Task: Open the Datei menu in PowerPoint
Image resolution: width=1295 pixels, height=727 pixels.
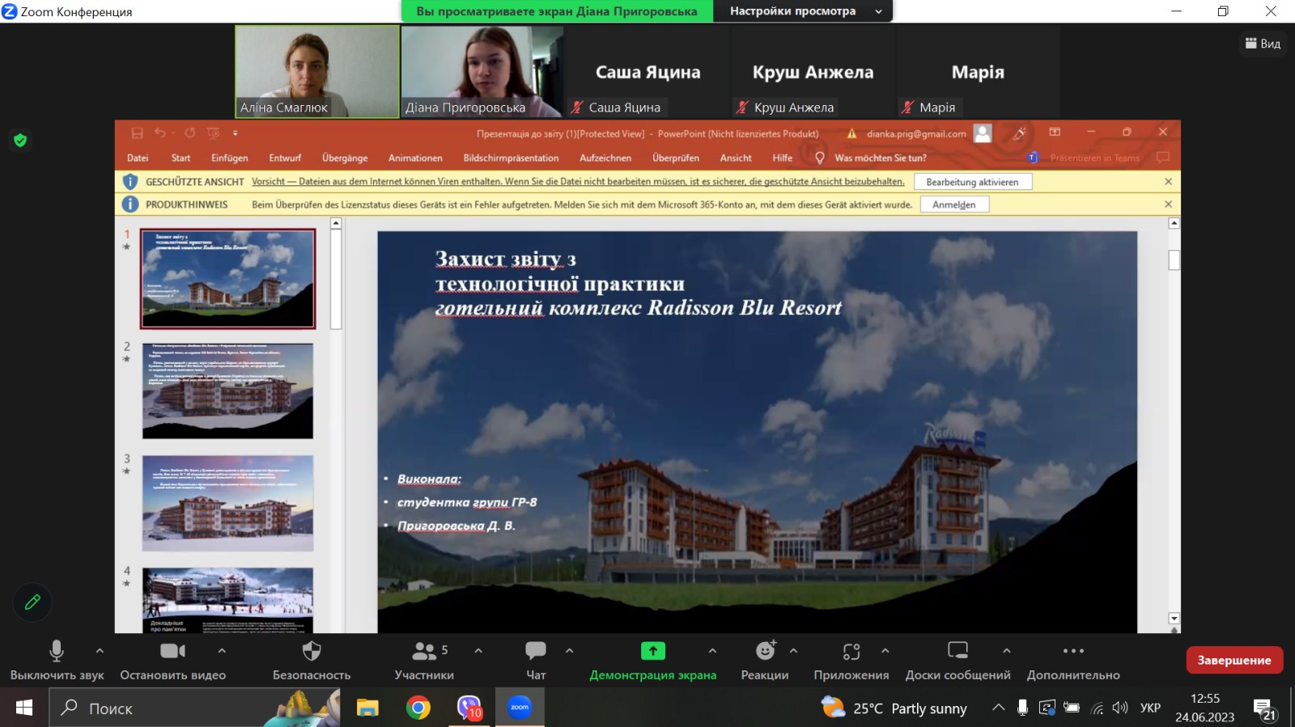Action: pos(138,158)
